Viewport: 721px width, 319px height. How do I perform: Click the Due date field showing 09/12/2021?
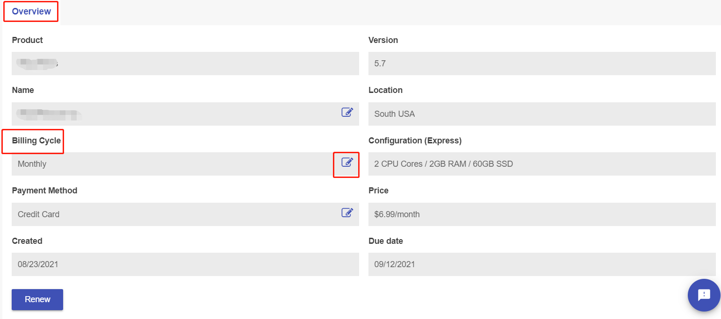[542, 264]
